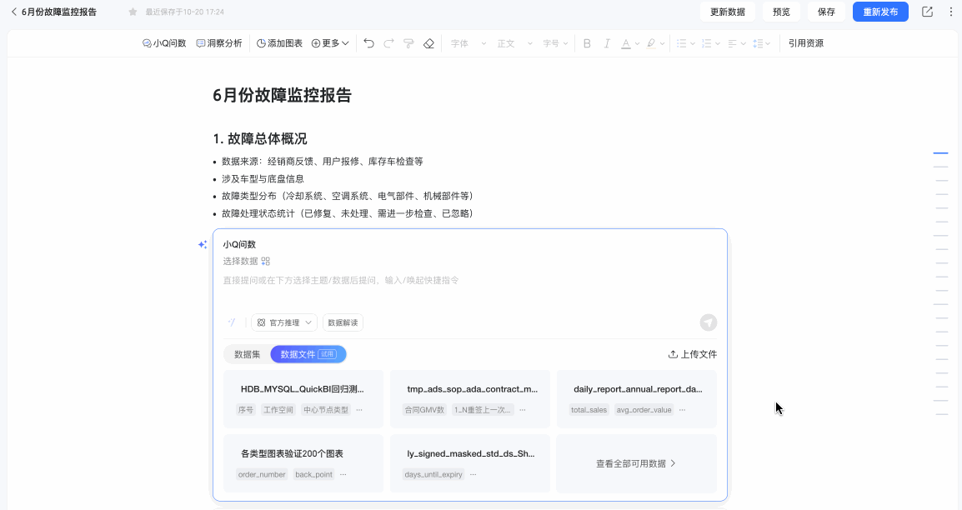Select the 数据文件 tab
This screenshot has height=510, width=962.
tap(308, 354)
